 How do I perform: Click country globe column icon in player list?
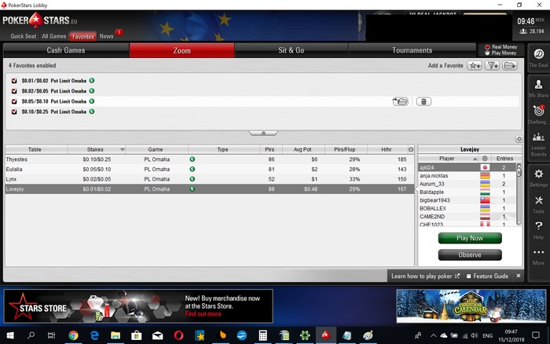coord(485,159)
